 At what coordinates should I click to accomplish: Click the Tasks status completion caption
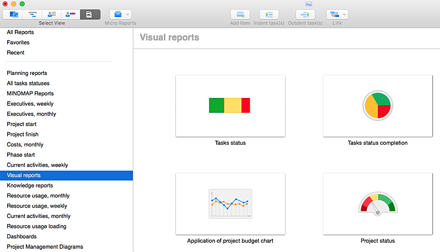point(378,143)
